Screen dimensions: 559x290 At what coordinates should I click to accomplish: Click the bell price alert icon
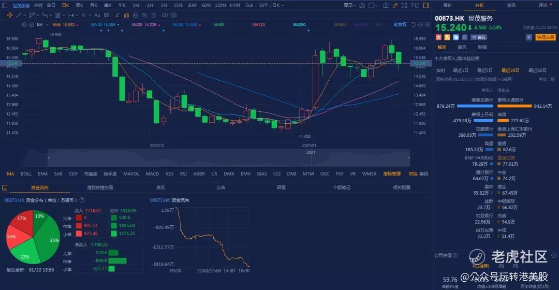click(x=529, y=37)
